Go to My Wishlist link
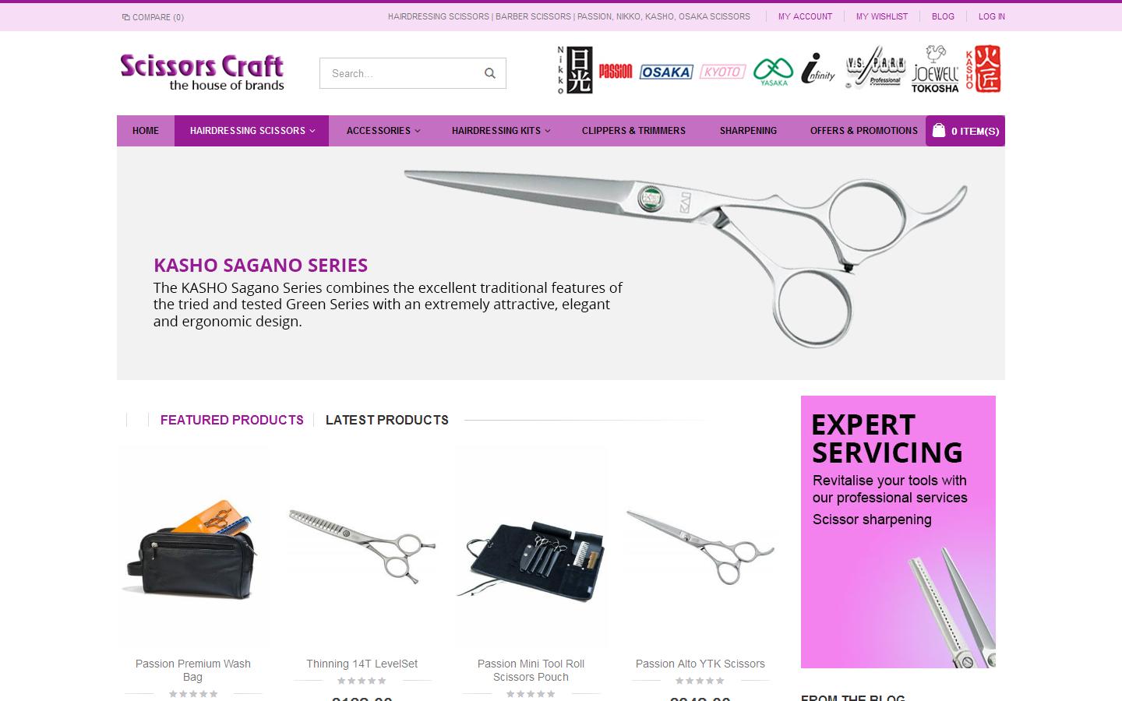This screenshot has height=701, width=1122. coord(882,16)
